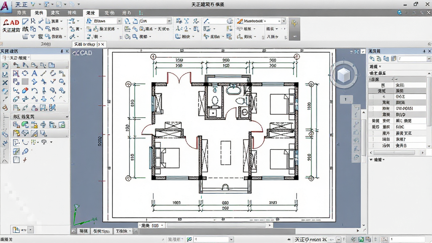Viewport: 432px width, 243px height.
Task: Toggle the pin on the properties panel header
Action: tap(424, 51)
